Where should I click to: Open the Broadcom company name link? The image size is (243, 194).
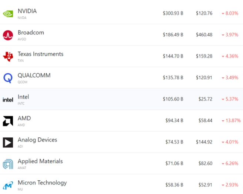tap(31, 33)
